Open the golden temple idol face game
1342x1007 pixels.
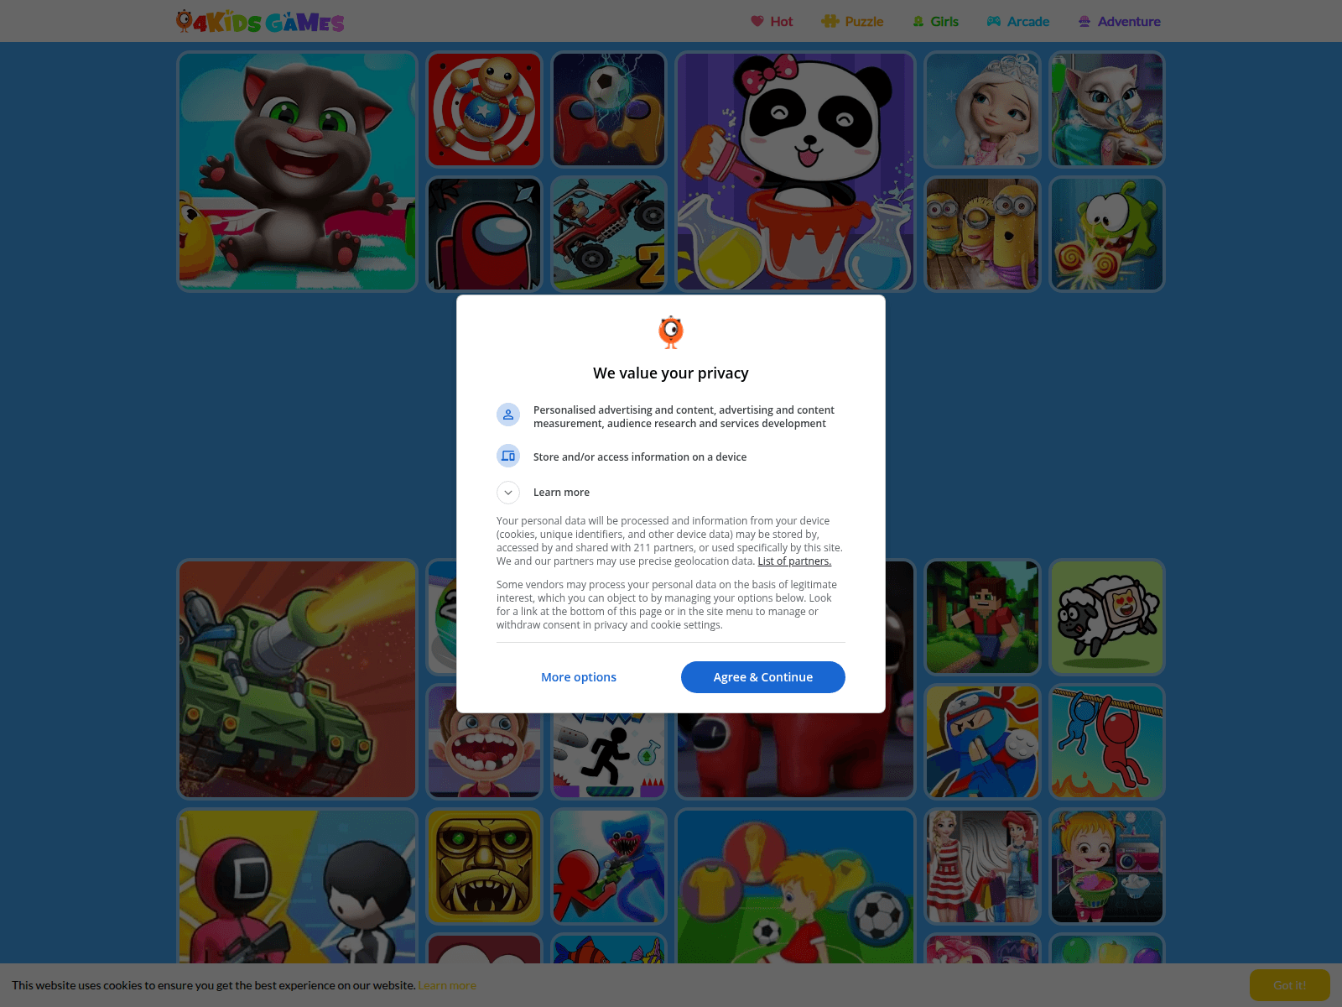485,866
